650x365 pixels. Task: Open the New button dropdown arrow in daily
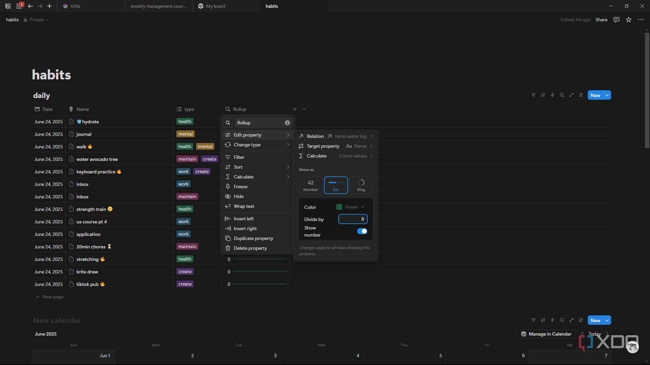(x=607, y=95)
